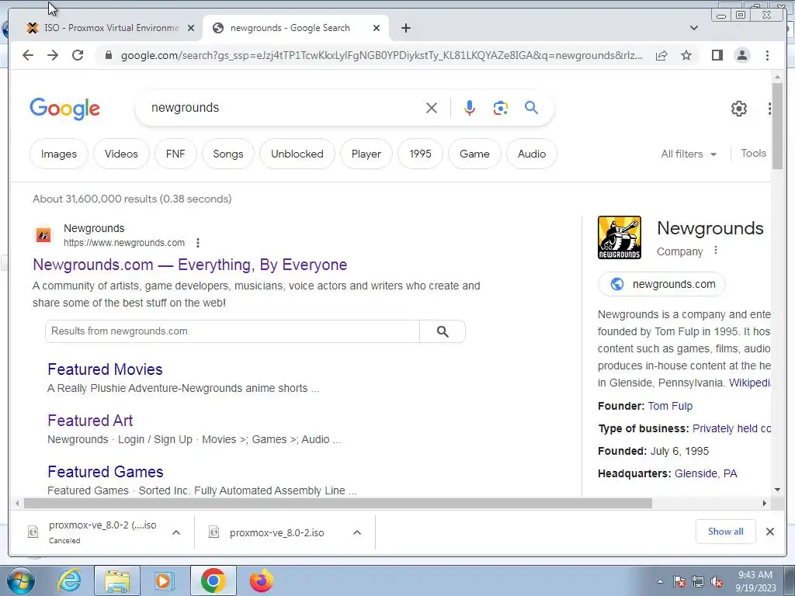Click the horizontal scrollbar right arrow

[x=765, y=503]
